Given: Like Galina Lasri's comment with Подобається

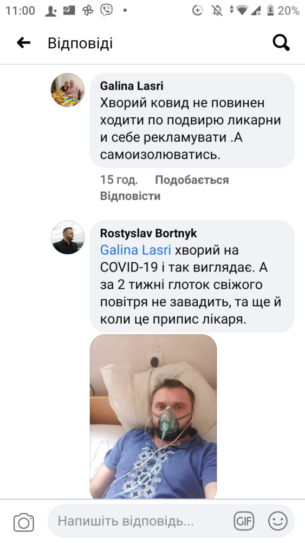Looking at the screenshot, I should coord(192,180).
